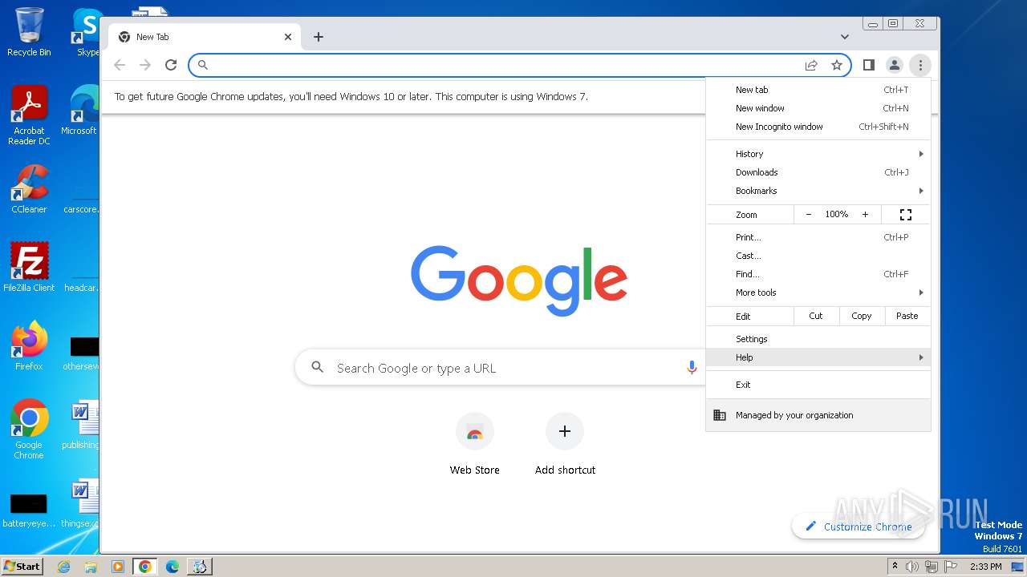This screenshot has width=1027, height=577.
Task: Click Internet Explorer in the taskbar
Action: [x=64, y=567]
